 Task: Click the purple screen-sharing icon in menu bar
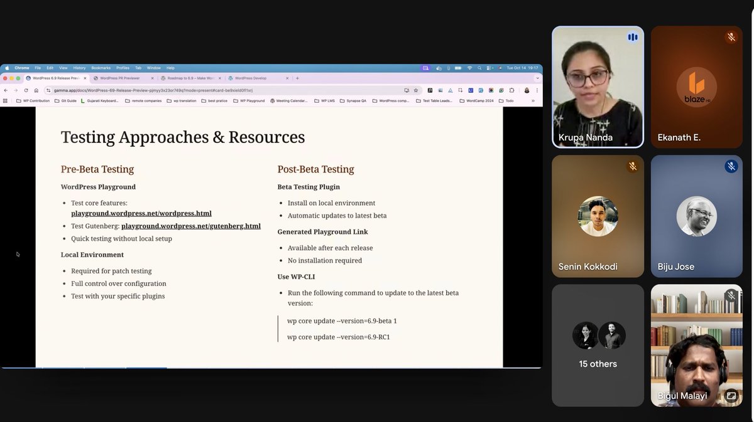click(425, 68)
